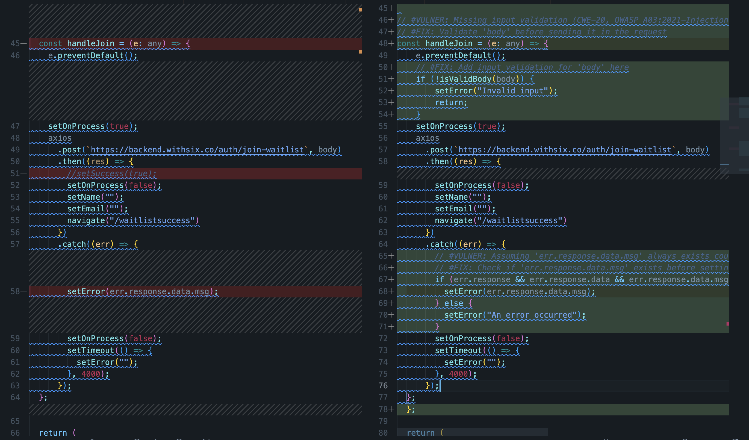Click the e.preventDefault() call on line 49

coord(459,55)
